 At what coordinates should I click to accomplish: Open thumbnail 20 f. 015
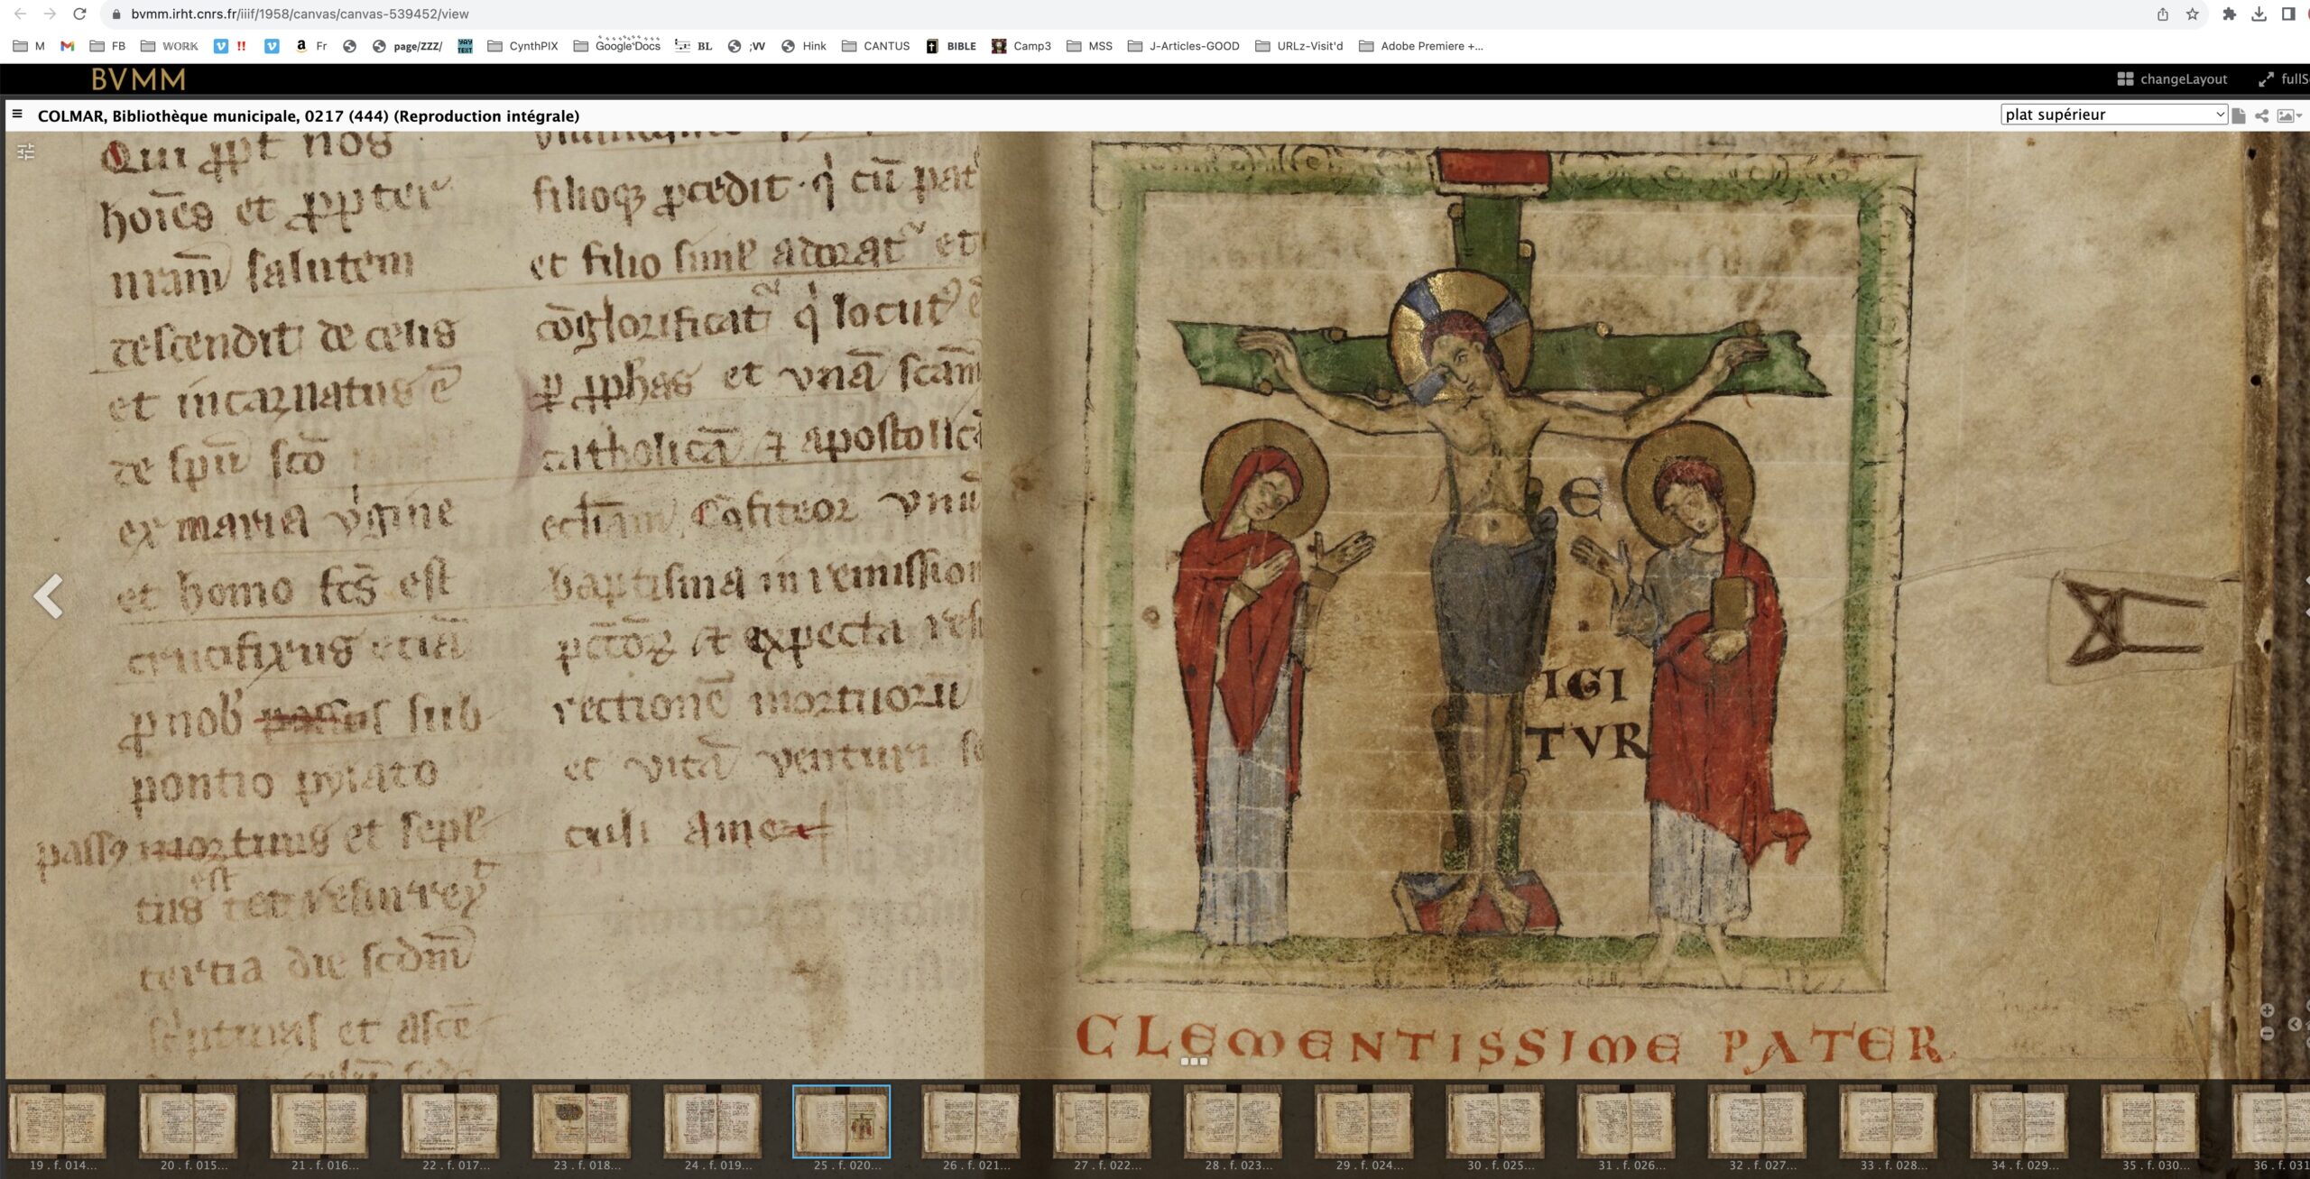pyautogui.click(x=189, y=1120)
